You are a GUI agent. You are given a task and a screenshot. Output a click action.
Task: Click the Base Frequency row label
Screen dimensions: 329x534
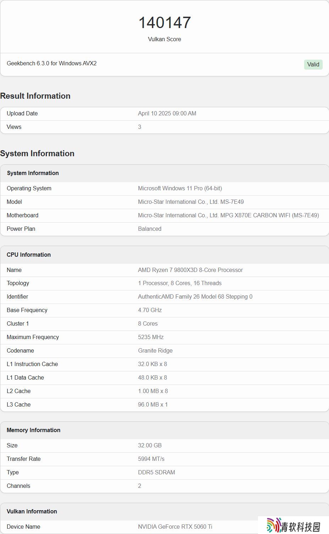pos(27,310)
